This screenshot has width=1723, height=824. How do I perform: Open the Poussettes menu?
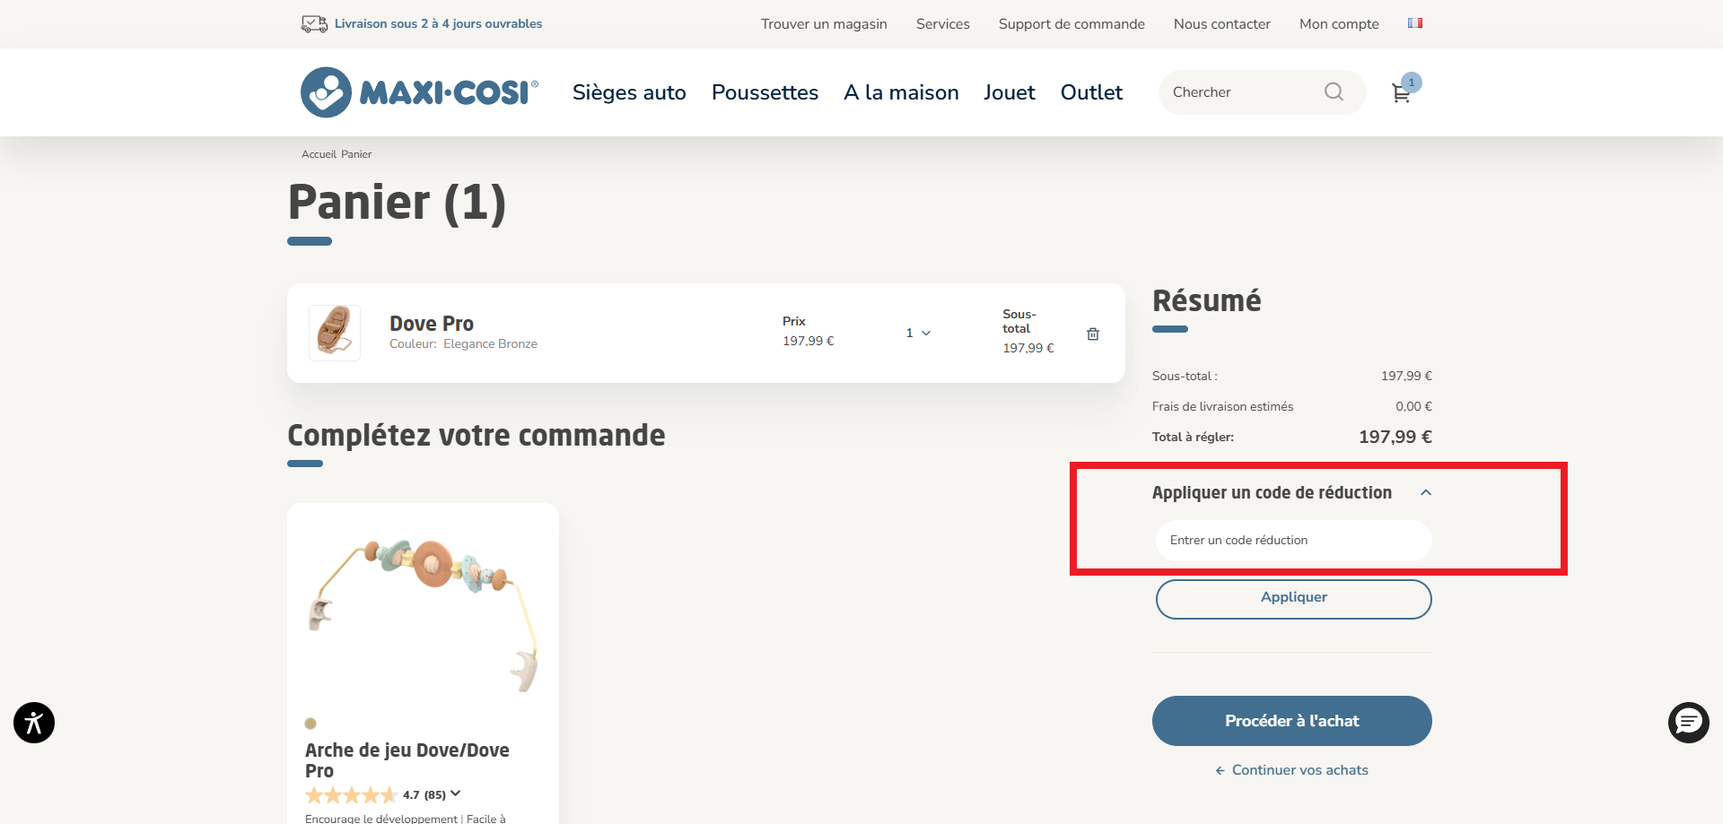(x=765, y=92)
